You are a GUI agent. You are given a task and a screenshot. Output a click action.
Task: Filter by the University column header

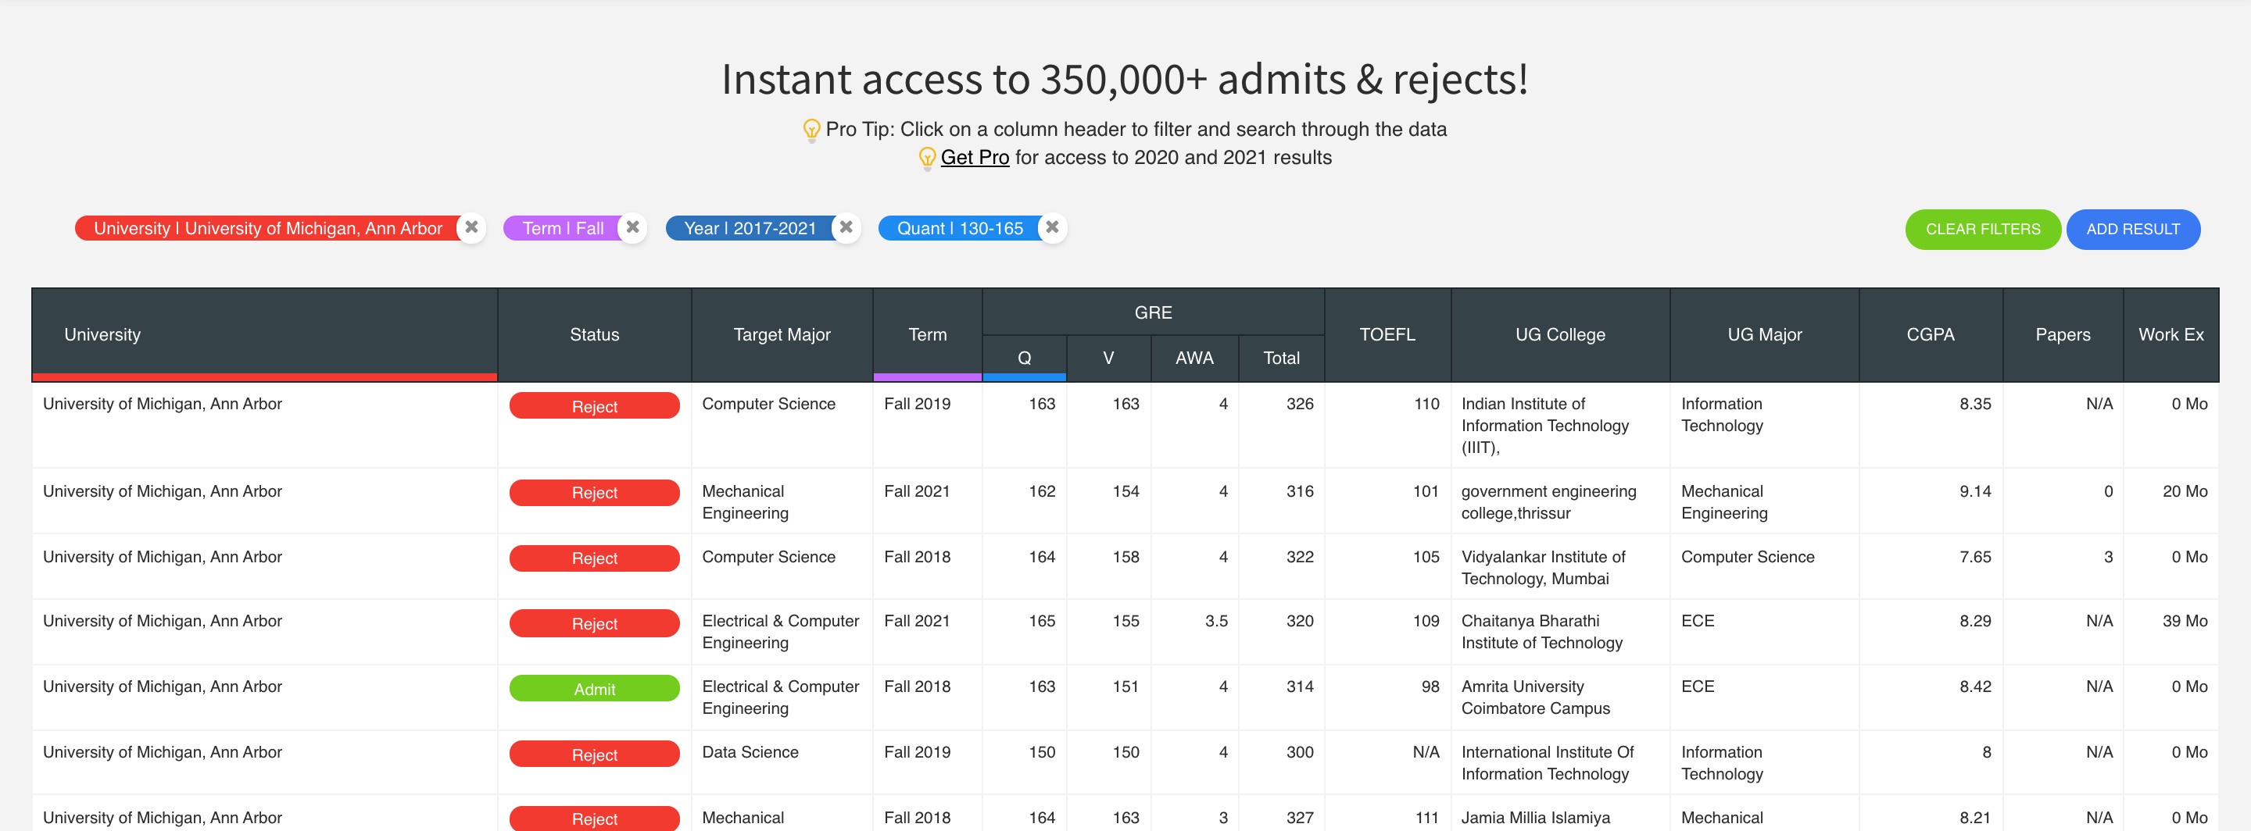(x=265, y=335)
